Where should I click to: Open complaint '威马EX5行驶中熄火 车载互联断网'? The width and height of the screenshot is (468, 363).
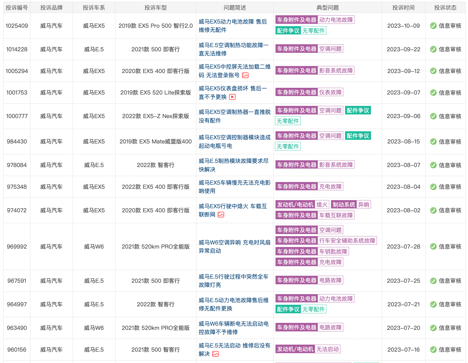pos(233,210)
